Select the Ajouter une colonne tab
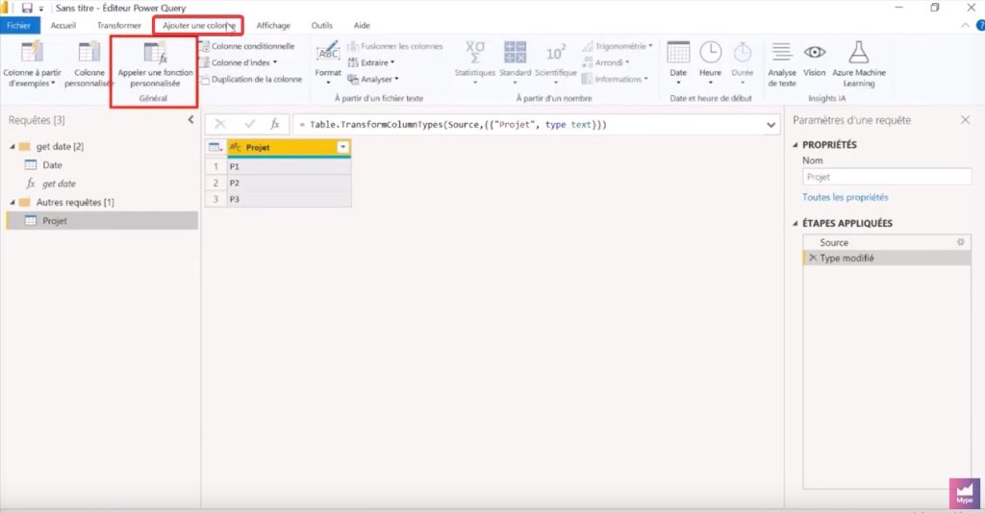Screen dimensions: 985x513 pyautogui.click(x=198, y=25)
